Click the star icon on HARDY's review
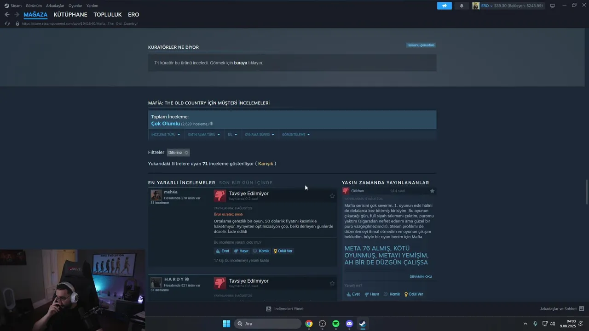 (332, 283)
